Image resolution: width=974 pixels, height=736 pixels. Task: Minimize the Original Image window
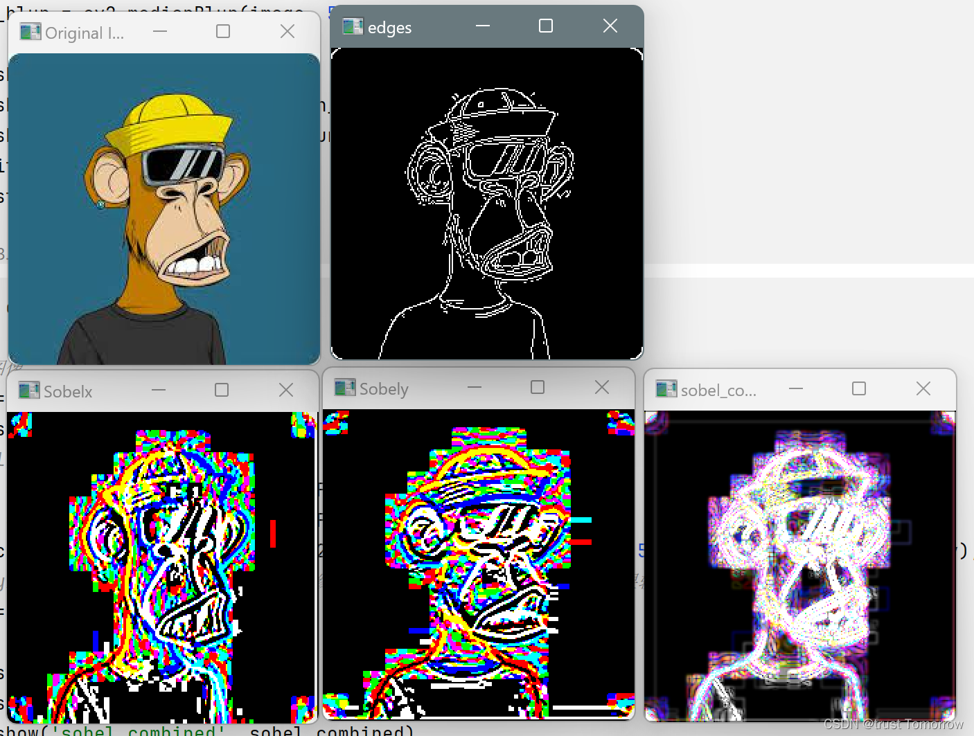(160, 31)
